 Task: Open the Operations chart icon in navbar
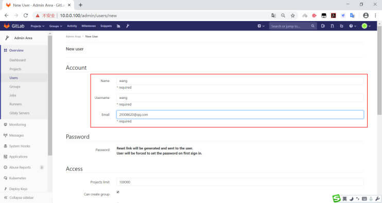point(118,26)
